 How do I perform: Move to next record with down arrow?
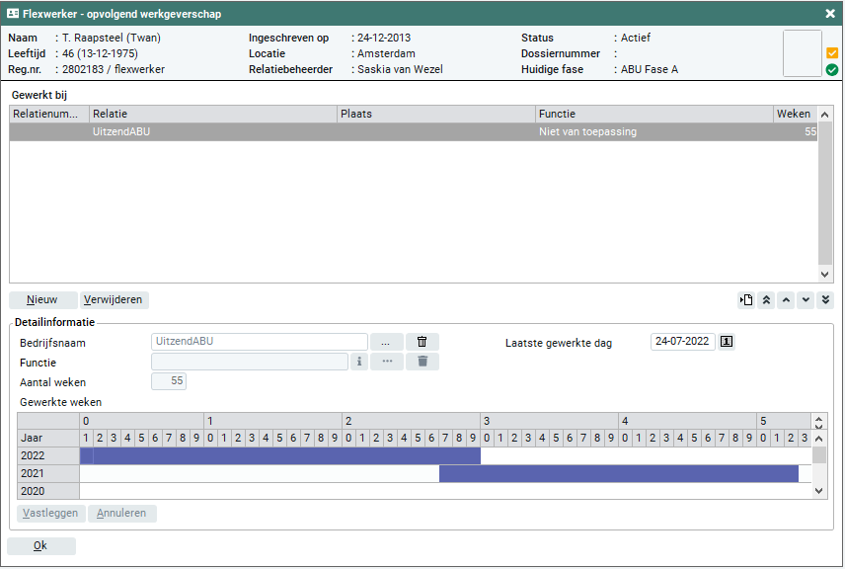806,300
